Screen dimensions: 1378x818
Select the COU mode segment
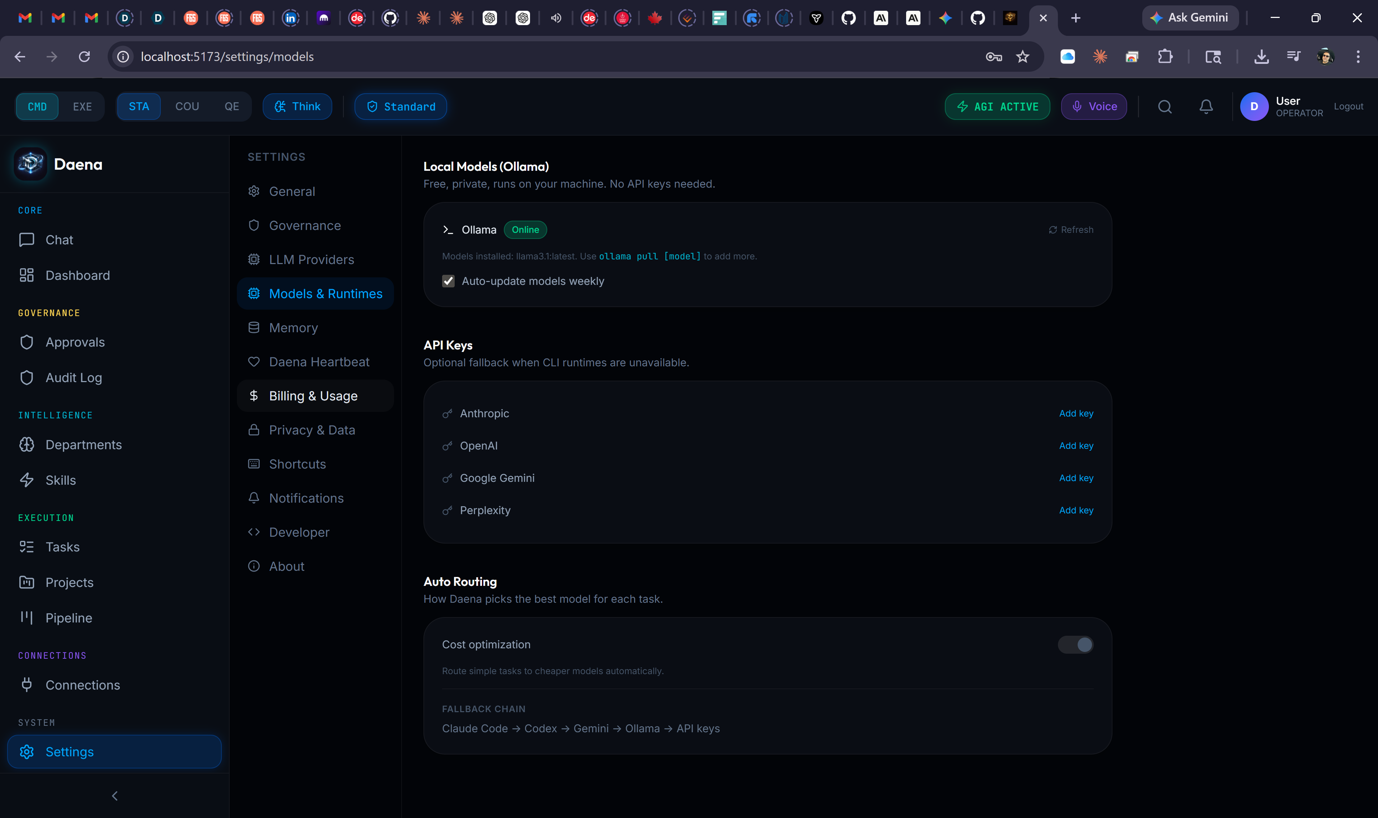[x=187, y=107]
